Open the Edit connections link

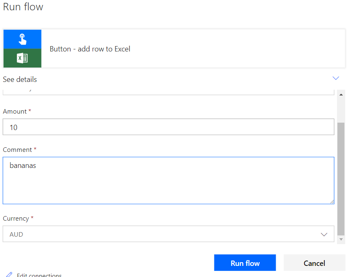coord(39,275)
